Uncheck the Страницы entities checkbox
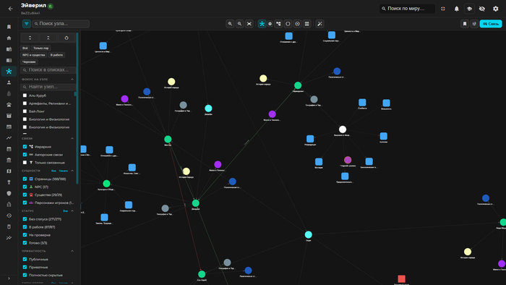Viewport: 506px width, 285px height. [25, 179]
